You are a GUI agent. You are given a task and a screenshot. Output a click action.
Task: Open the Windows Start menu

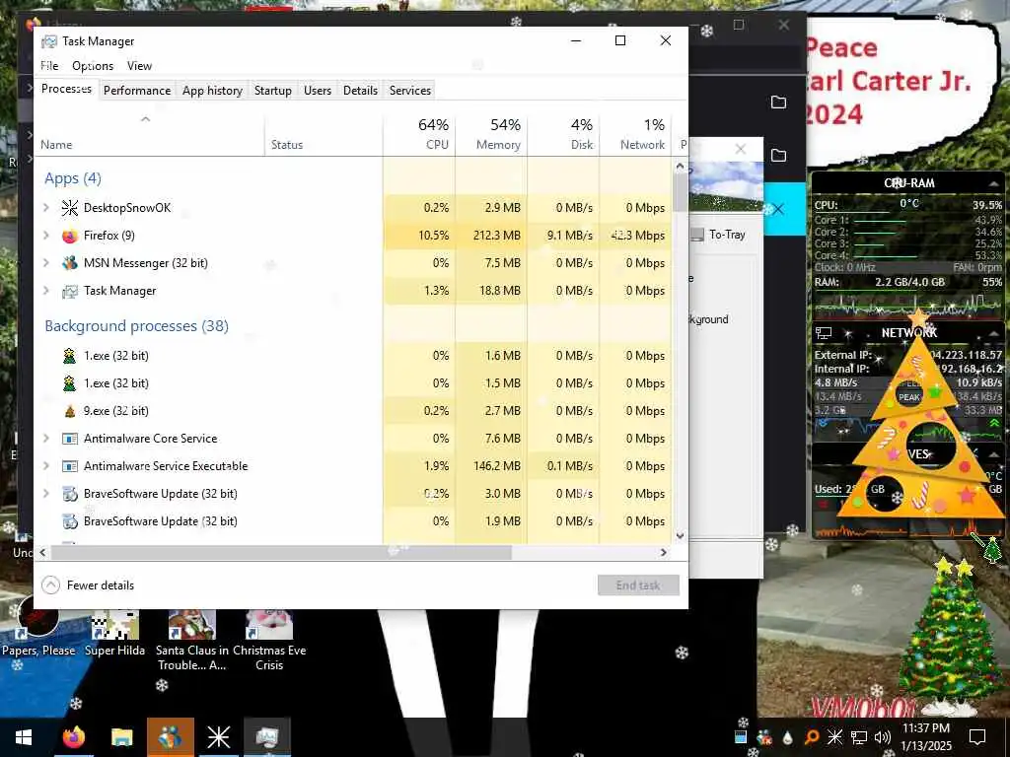pyautogui.click(x=24, y=737)
